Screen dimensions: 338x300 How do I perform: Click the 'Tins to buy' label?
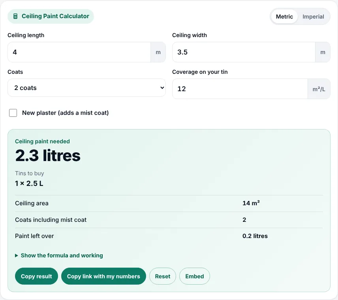pos(30,173)
